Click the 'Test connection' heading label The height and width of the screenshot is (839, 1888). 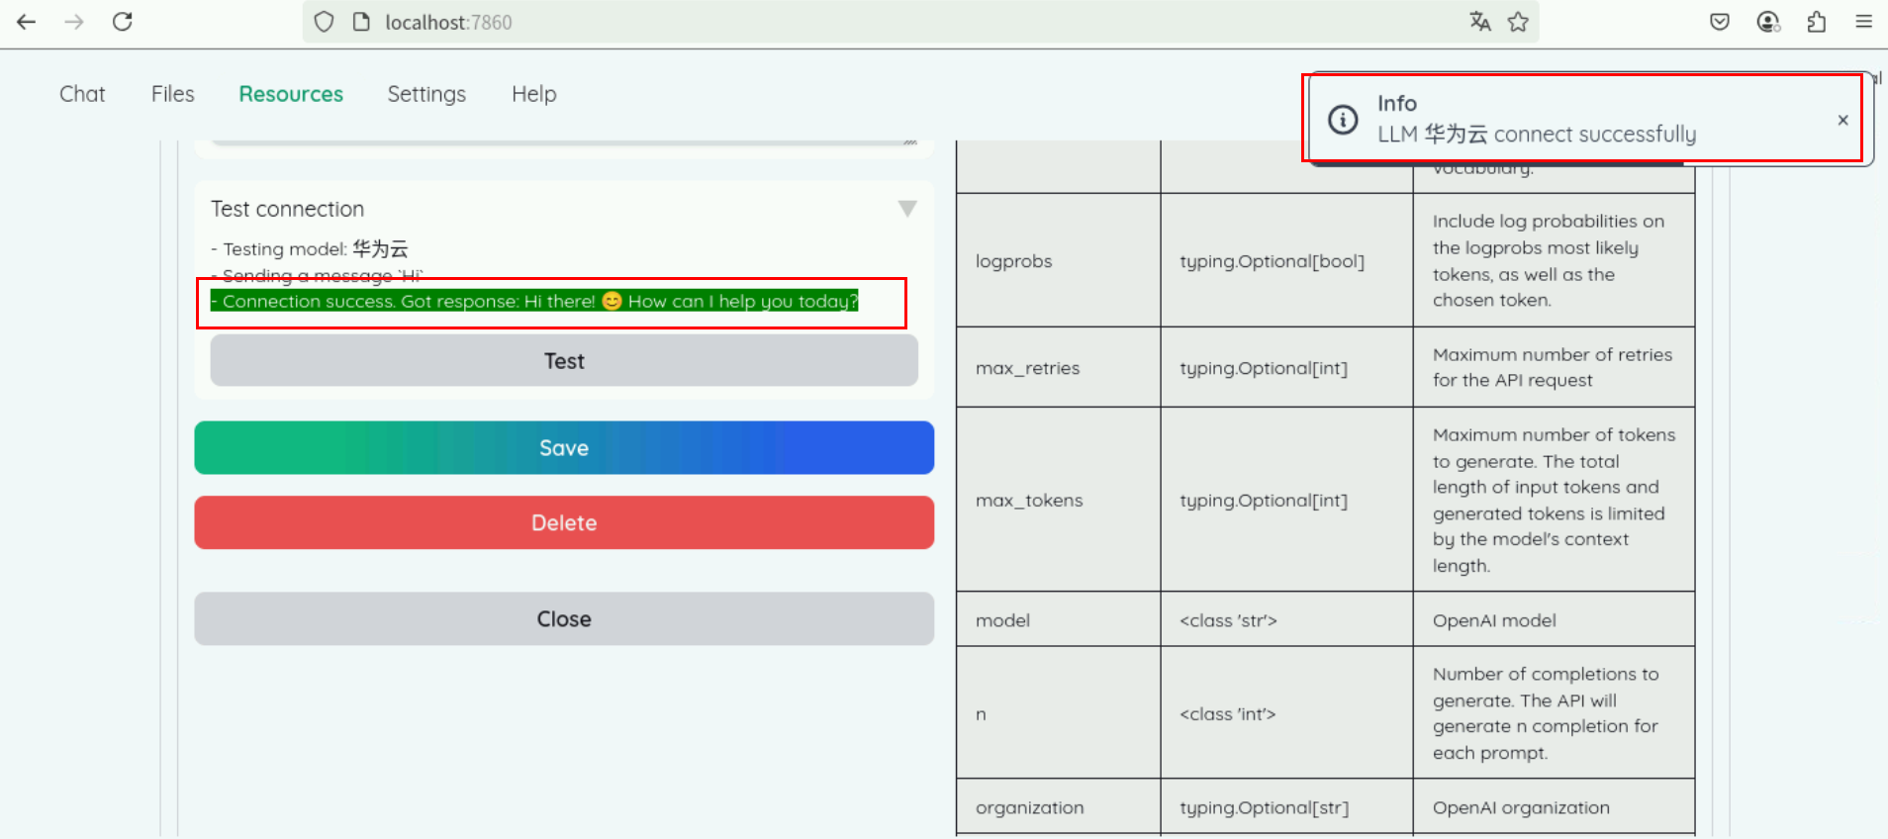click(288, 209)
